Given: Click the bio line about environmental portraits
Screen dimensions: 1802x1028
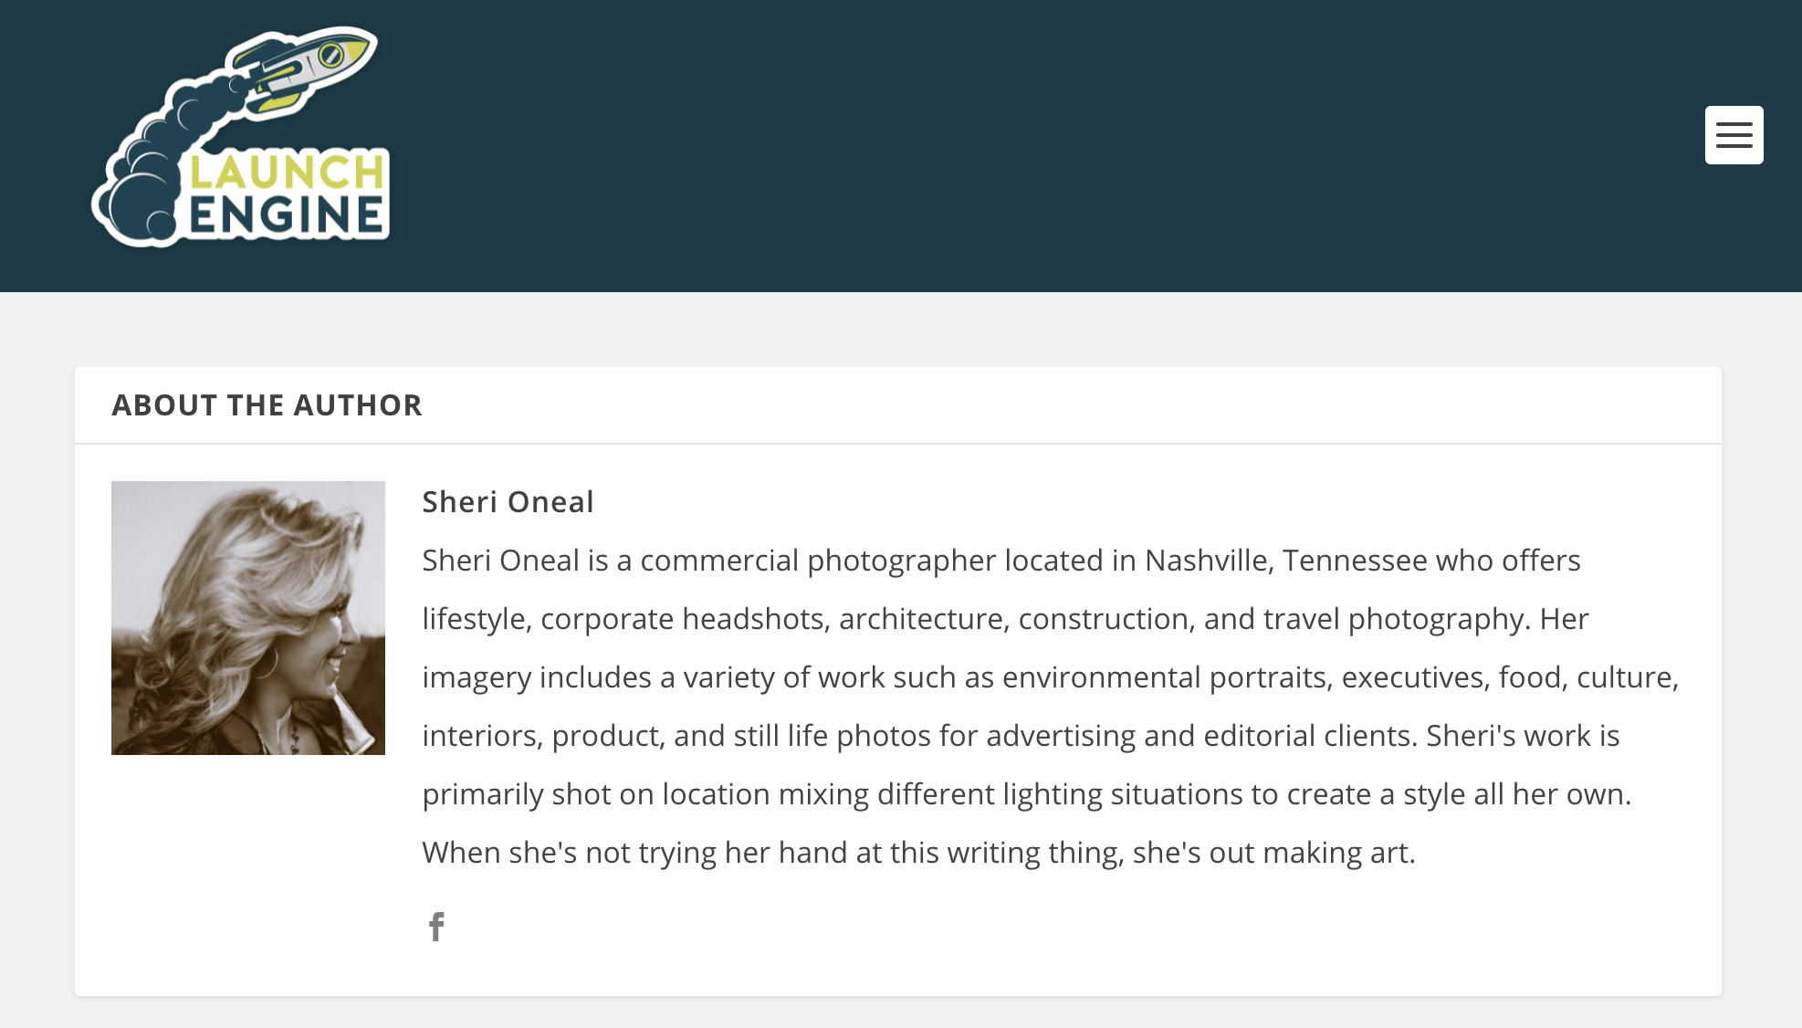Looking at the screenshot, I should coord(1050,677).
